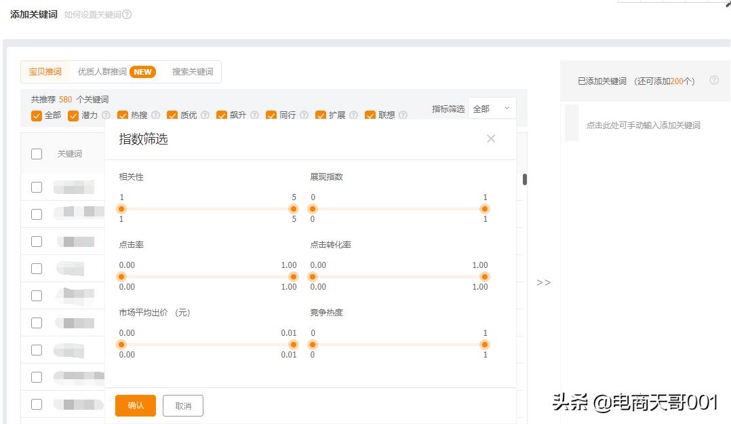Click the help icon beside 扩展

click(x=351, y=115)
